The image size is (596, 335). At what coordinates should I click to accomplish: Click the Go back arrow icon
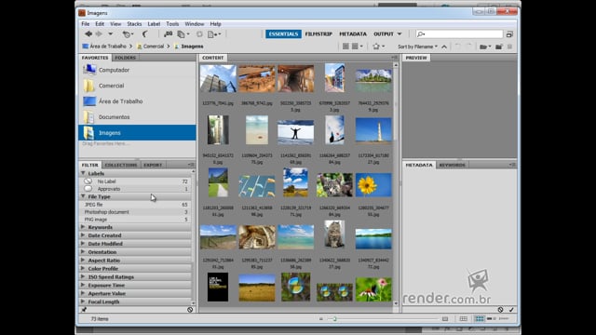88,33
